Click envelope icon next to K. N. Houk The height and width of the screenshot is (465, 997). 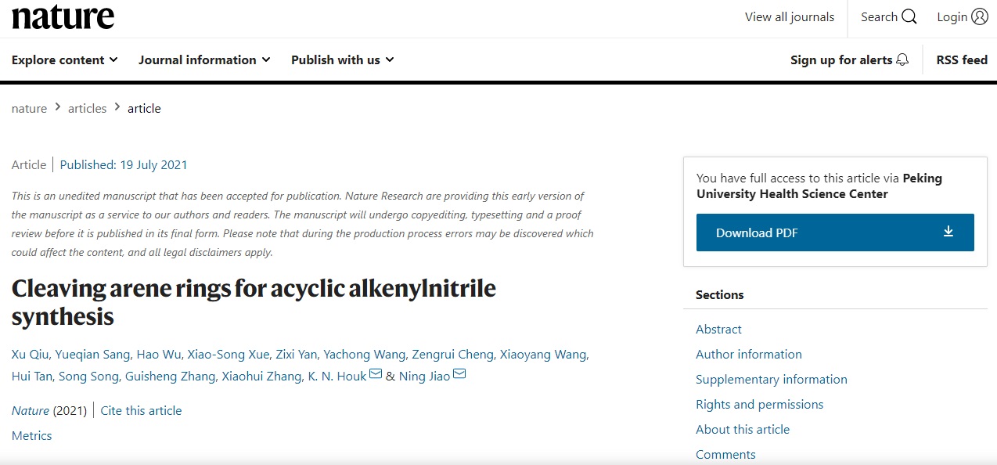coord(376,374)
